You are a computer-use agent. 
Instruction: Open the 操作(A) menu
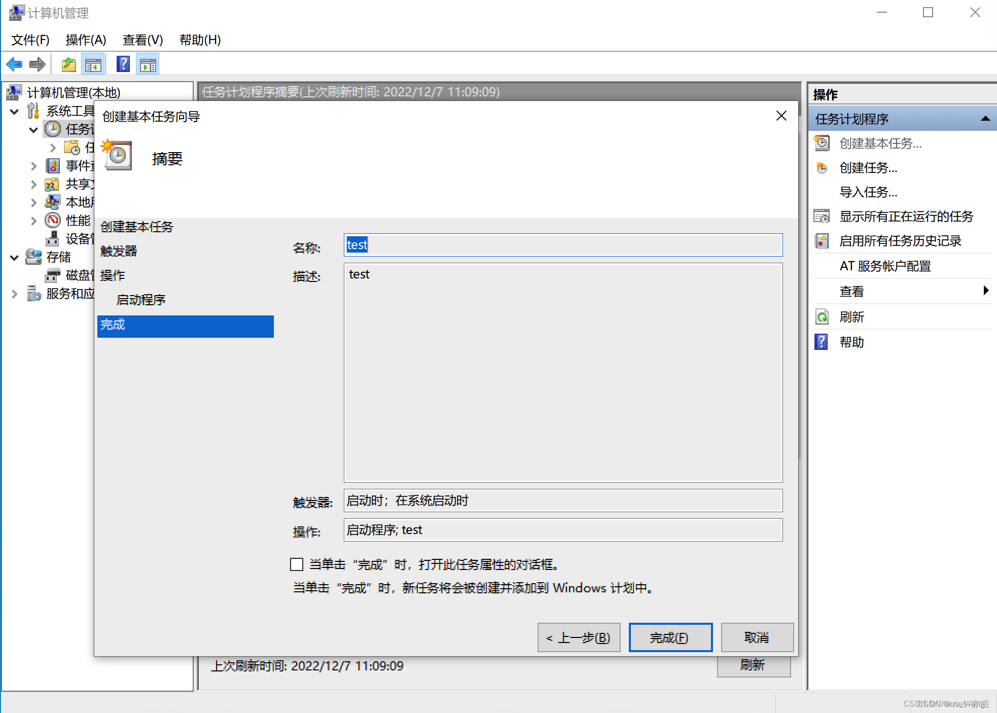click(x=86, y=40)
